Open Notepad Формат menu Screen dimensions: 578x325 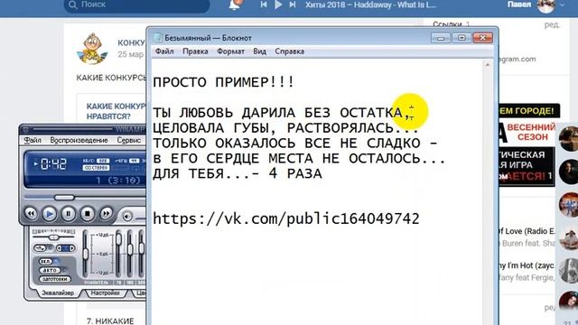click(x=230, y=51)
